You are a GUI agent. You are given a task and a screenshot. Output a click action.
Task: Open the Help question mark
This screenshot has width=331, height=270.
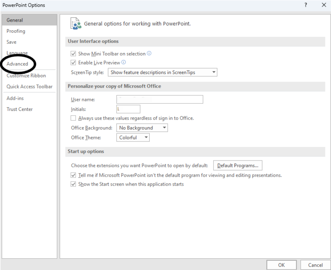click(306, 5)
